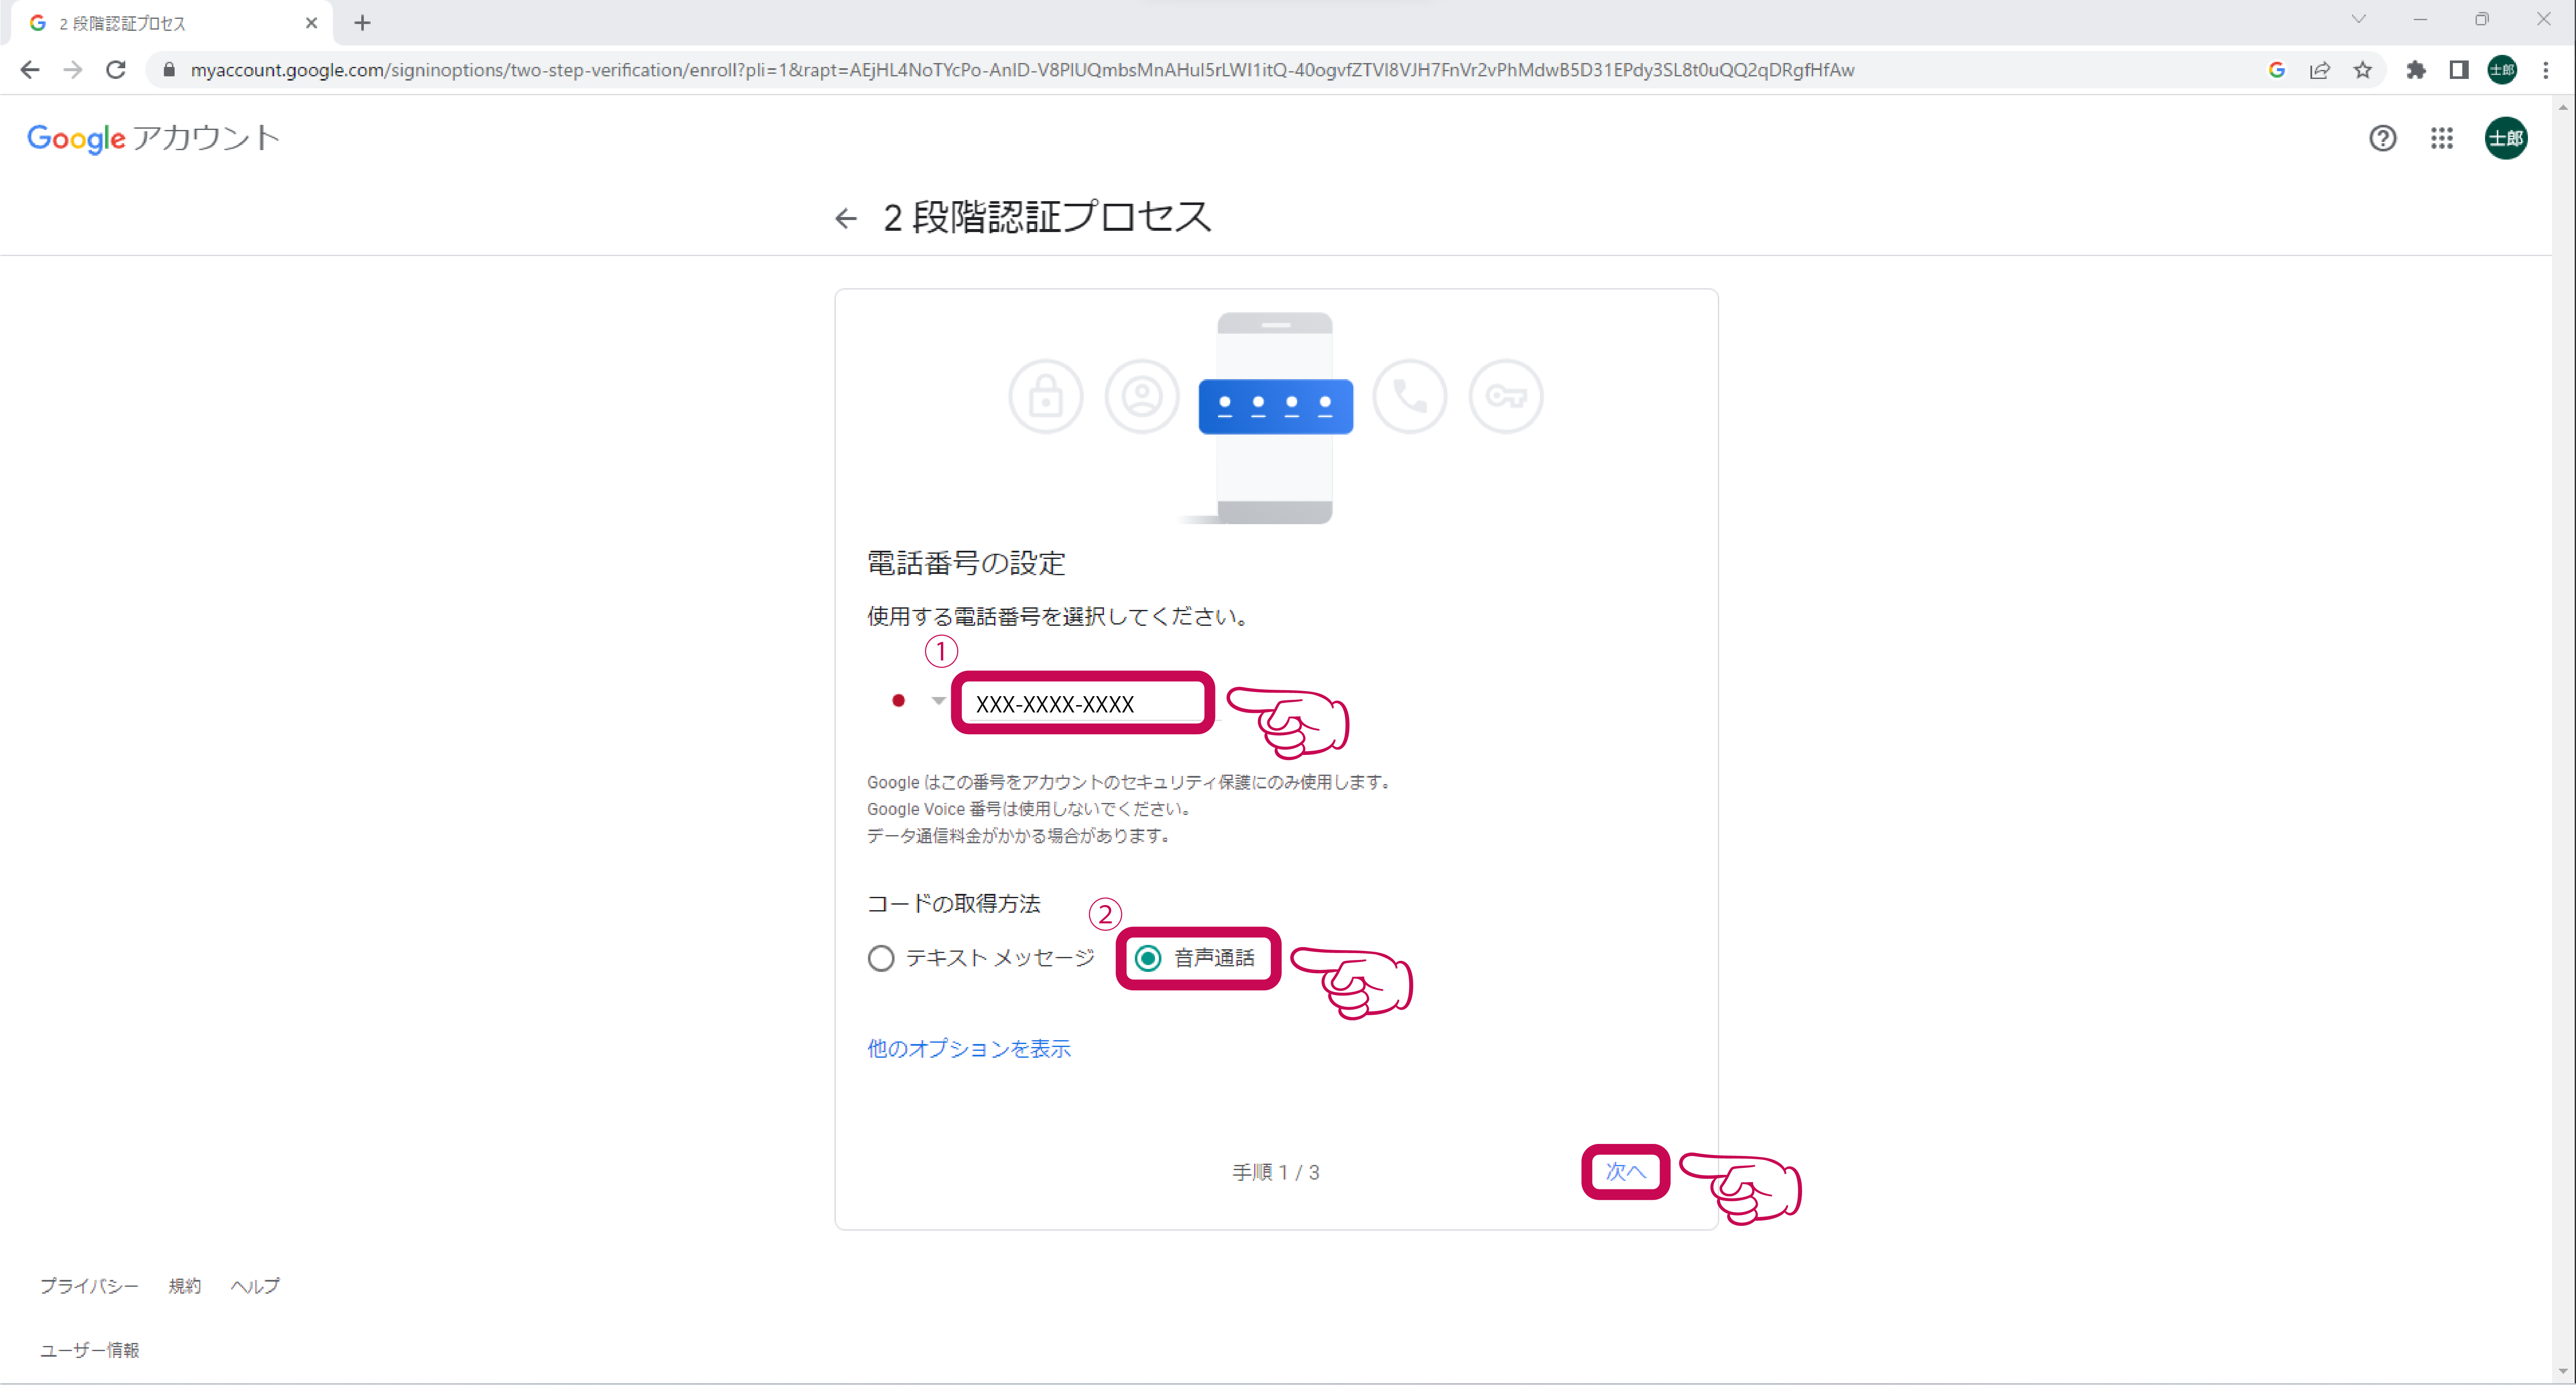
Task: Go back with the browser back arrow
Action: coord(30,70)
